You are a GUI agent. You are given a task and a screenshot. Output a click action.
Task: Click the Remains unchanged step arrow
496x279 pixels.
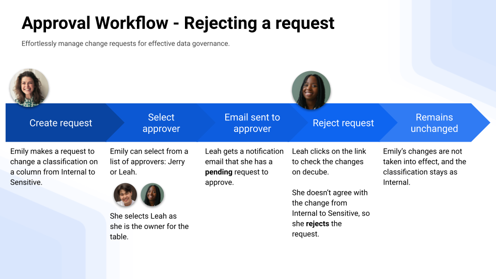tap(434, 123)
